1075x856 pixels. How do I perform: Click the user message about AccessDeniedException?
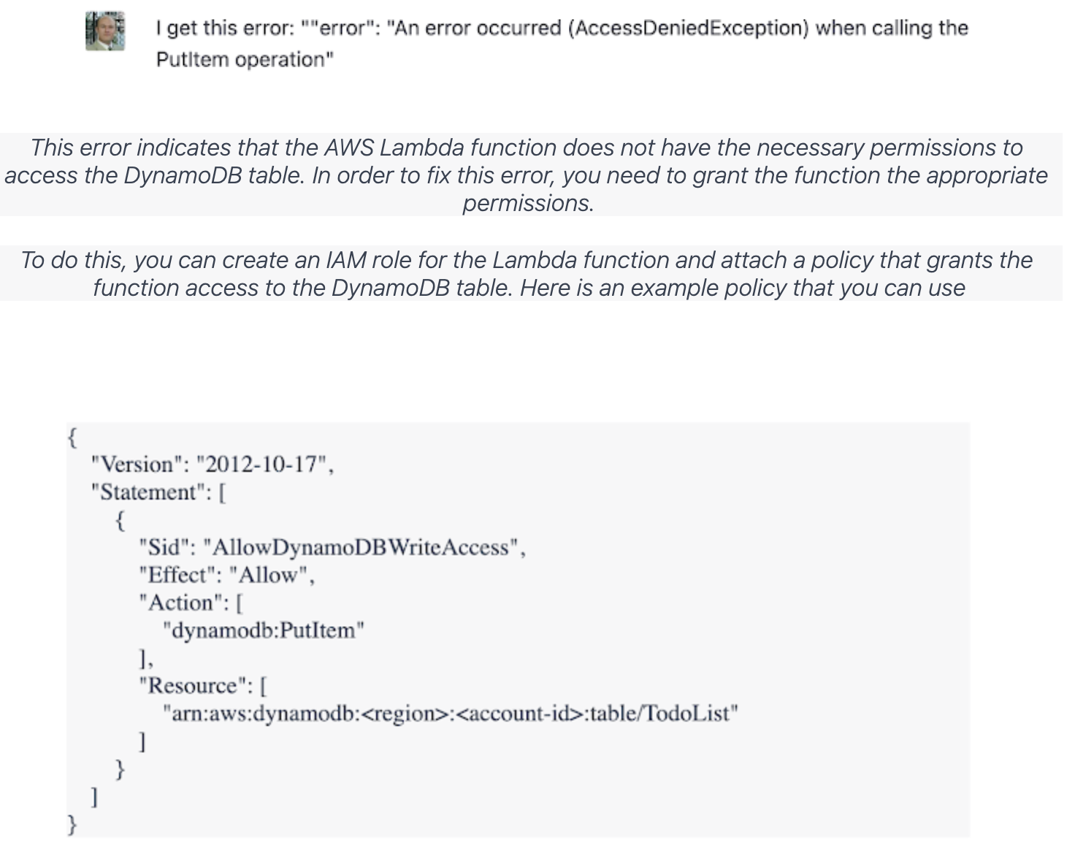562,43
